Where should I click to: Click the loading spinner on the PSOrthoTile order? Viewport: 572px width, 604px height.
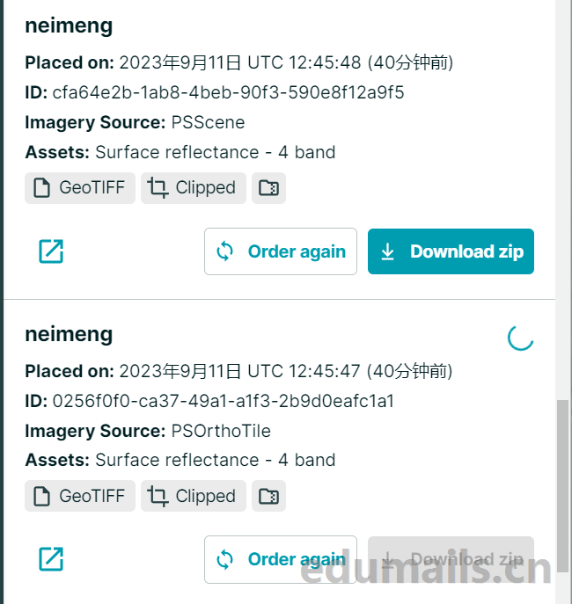pos(520,338)
